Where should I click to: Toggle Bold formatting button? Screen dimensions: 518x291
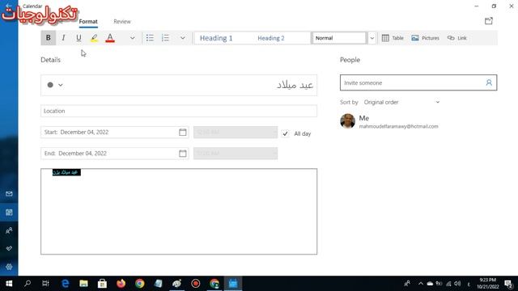point(49,38)
